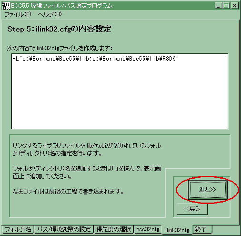Switch to the フォルダ名 tab
This screenshot has height=236, width=241.
[18, 229]
